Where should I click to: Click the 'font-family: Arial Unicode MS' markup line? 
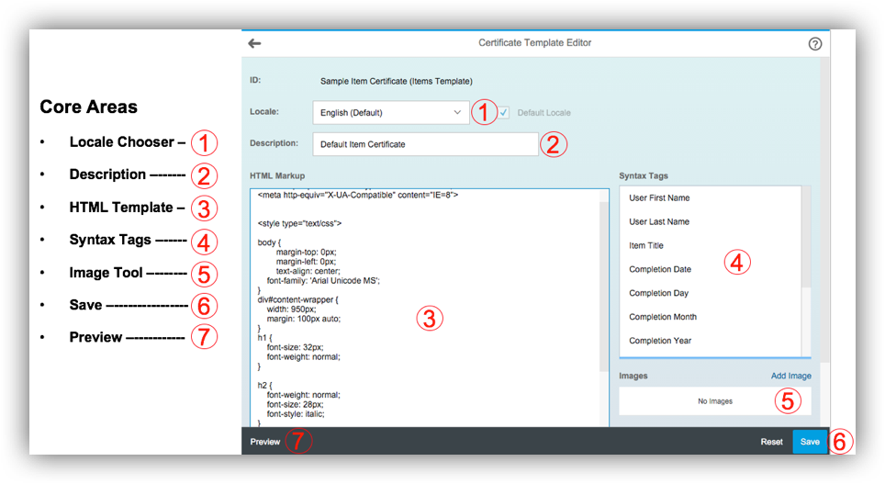click(323, 280)
